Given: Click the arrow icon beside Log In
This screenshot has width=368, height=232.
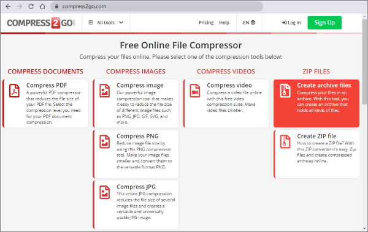Looking at the screenshot, I should click(284, 23).
